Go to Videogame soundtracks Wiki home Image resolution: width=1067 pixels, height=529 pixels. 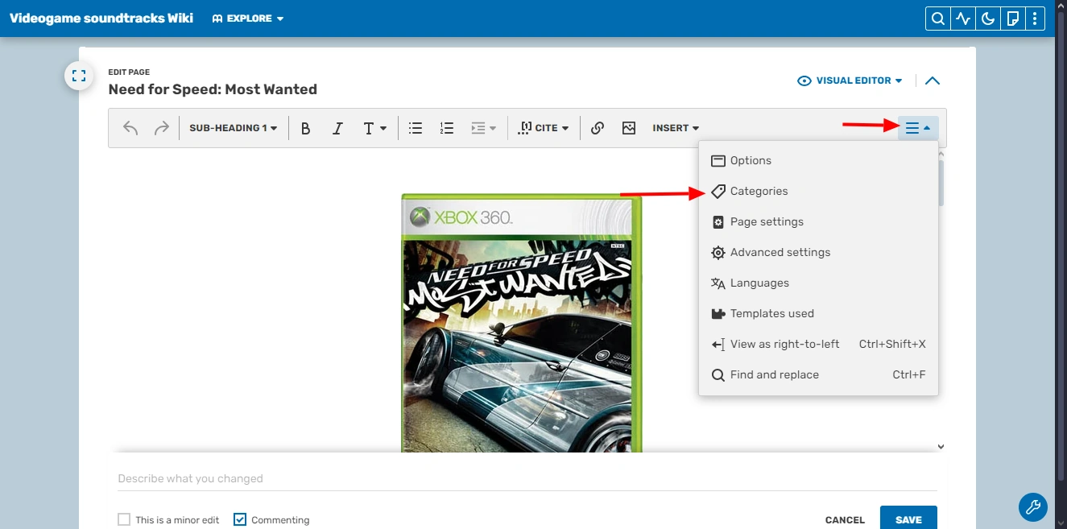[x=101, y=18]
